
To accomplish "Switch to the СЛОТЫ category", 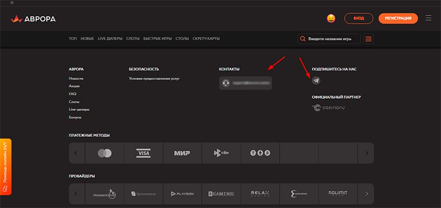I will pyautogui.click(x=133, y=39).
